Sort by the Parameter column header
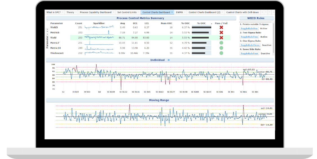Screen dimensions: 317x159 [x=57, y=23]
